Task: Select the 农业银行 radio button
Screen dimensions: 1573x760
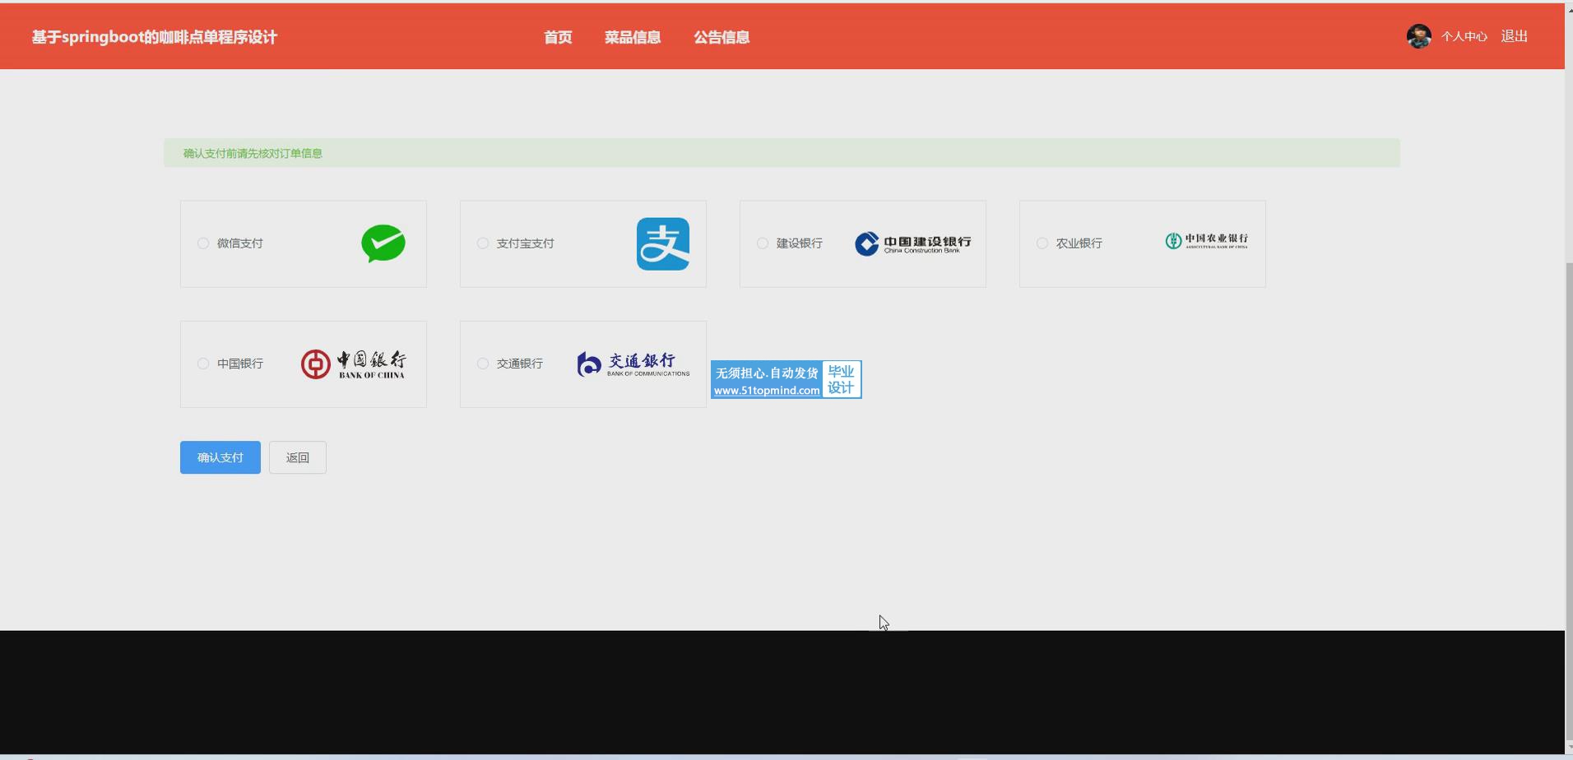Action: click(x=1042, y=243)
